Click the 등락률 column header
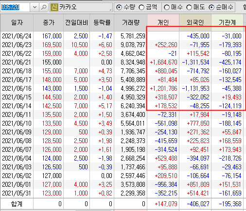The width and height of the screenshot is (246, 211). coord(102,23)
